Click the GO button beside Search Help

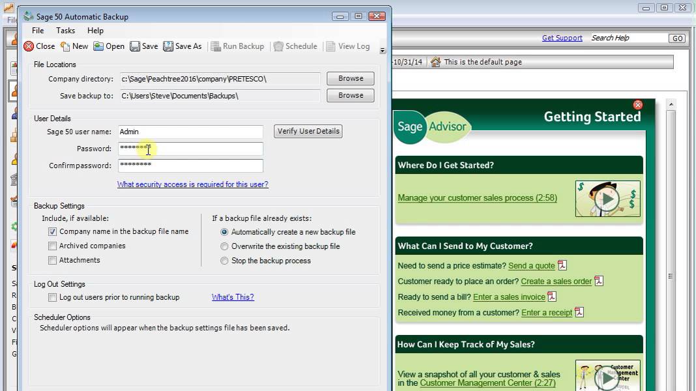pos(677,38)
